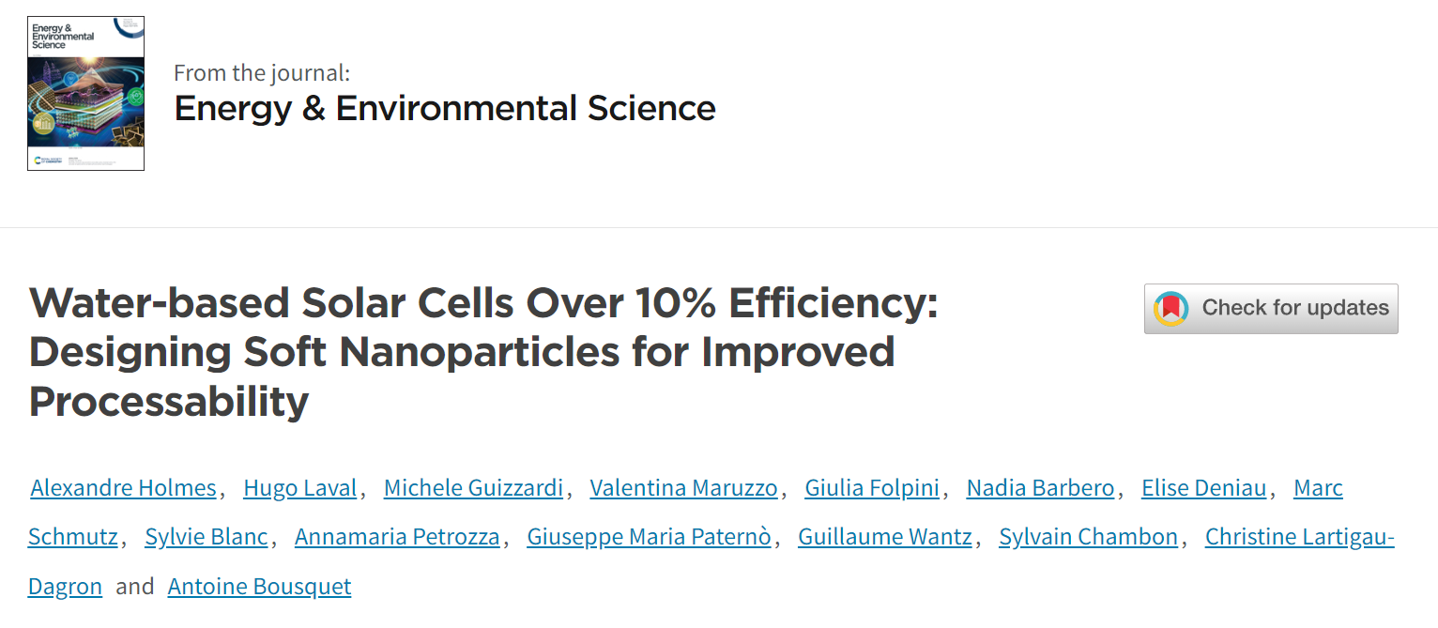The height and width of the screenshot is (628, 1438).
Task: Open the Energy & Environmental Science journal title
Action: coord(445,108)
